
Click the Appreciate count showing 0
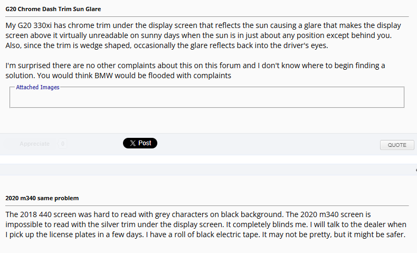click(x=63, y=144)
